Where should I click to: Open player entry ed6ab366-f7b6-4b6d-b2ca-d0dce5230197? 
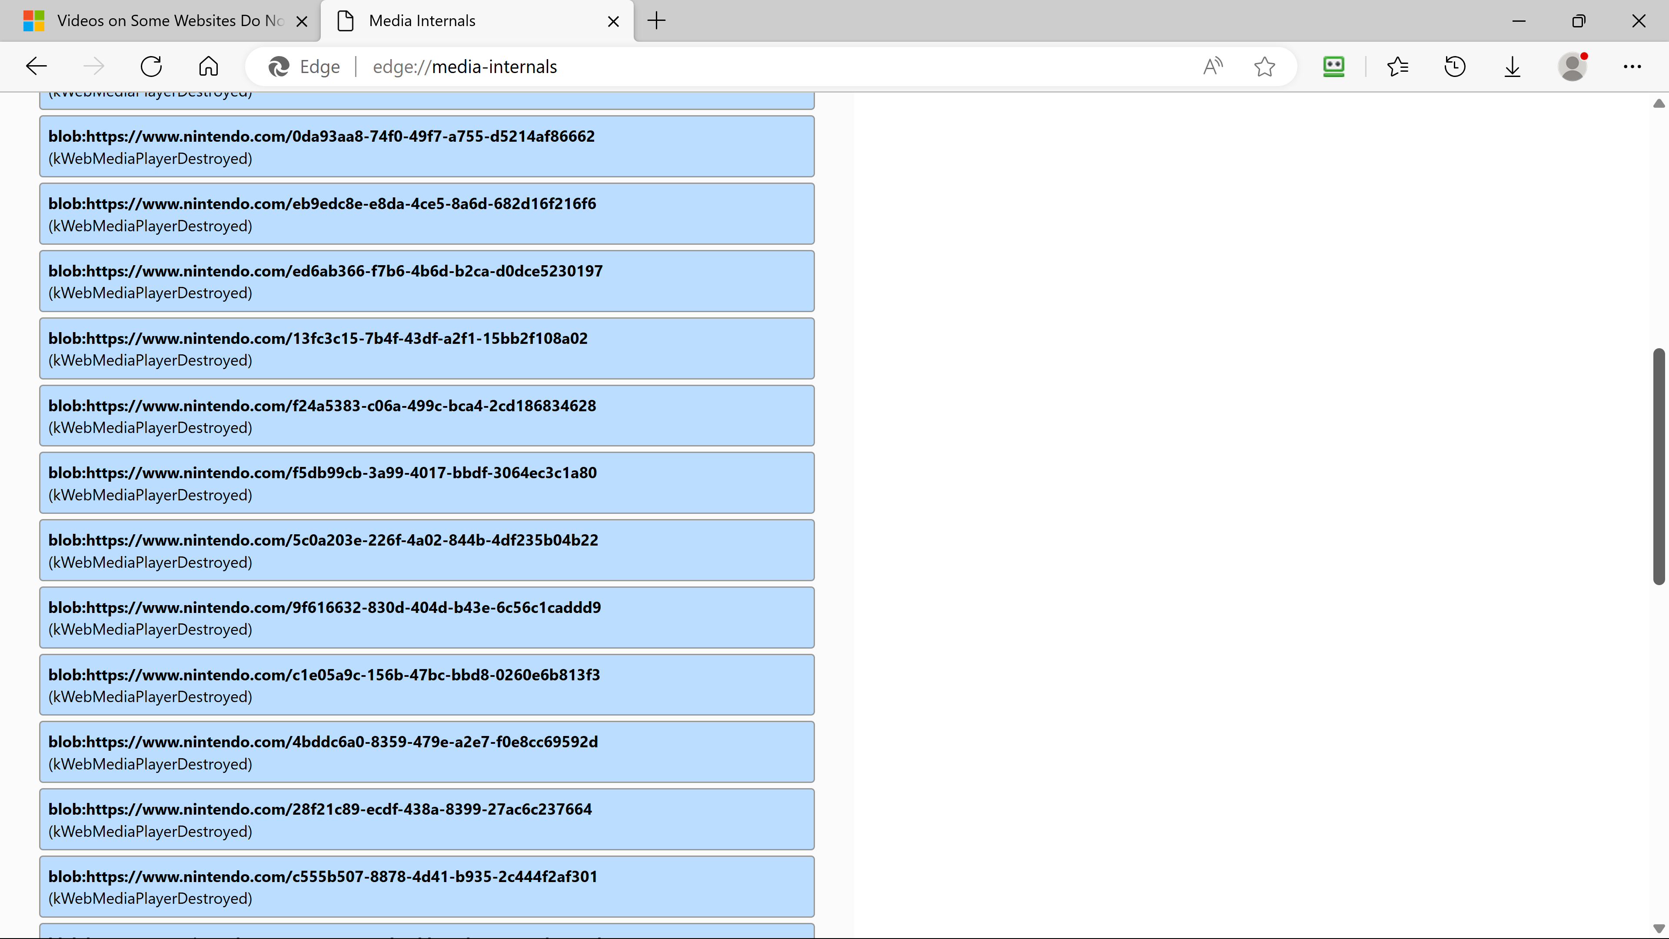pos(426,281)
